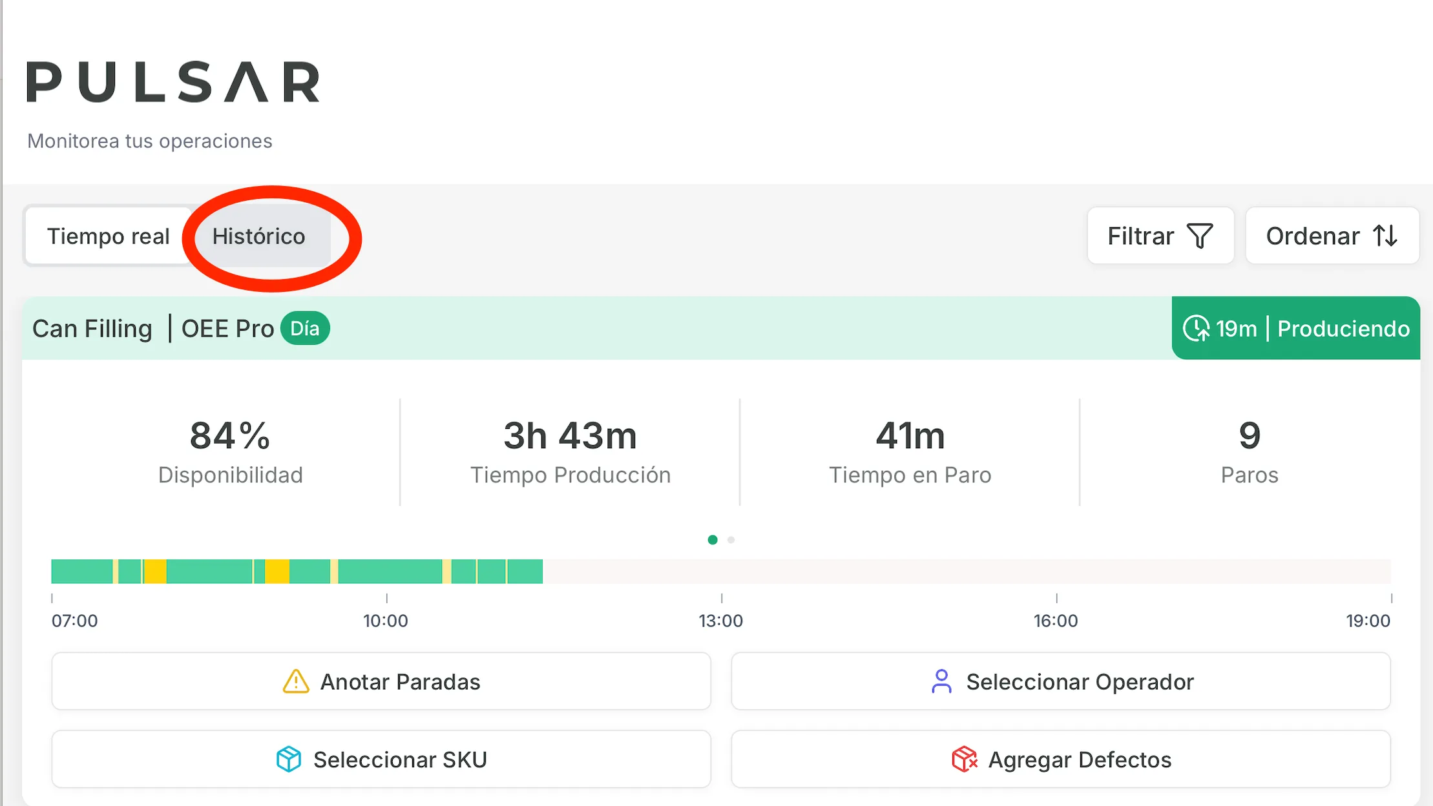This screenshot has width=1433, height=806.
Task: Open Seleccionar Operador
Action: coord(1061,681)
